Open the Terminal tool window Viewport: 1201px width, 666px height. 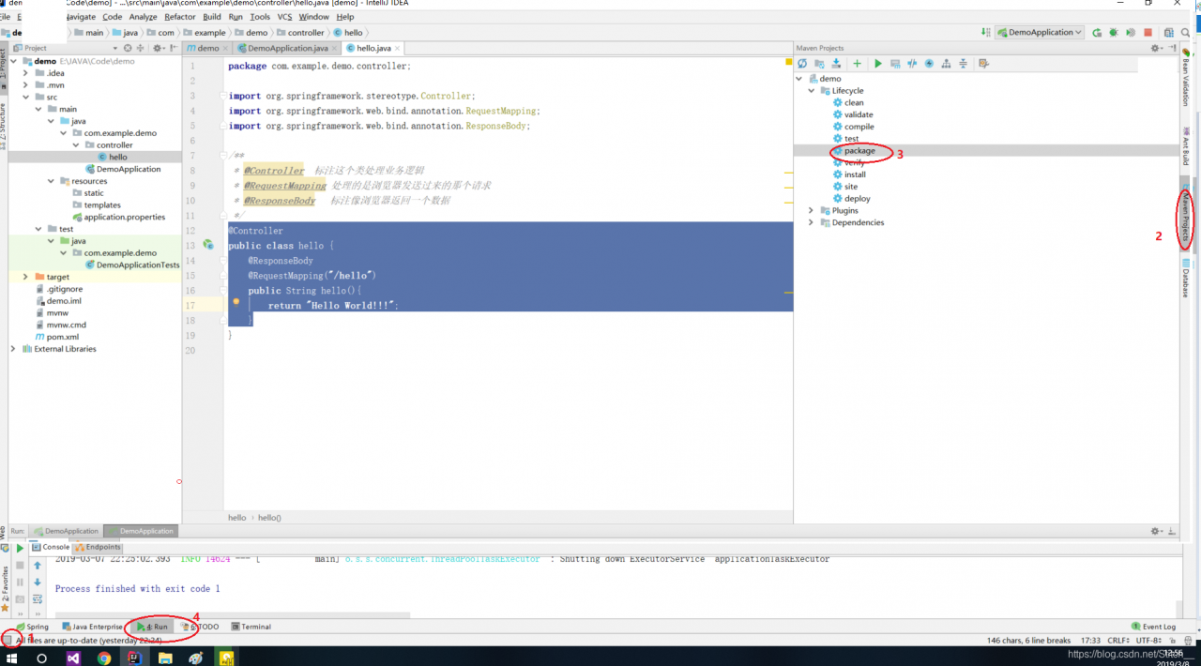pyautogui.click(x=251, y=627)
